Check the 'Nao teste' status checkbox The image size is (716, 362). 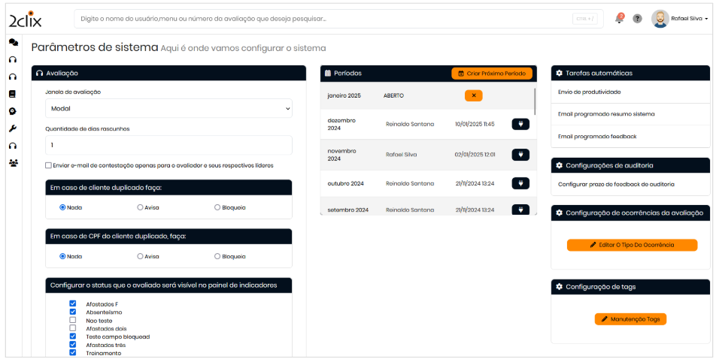tap(73, 320)
